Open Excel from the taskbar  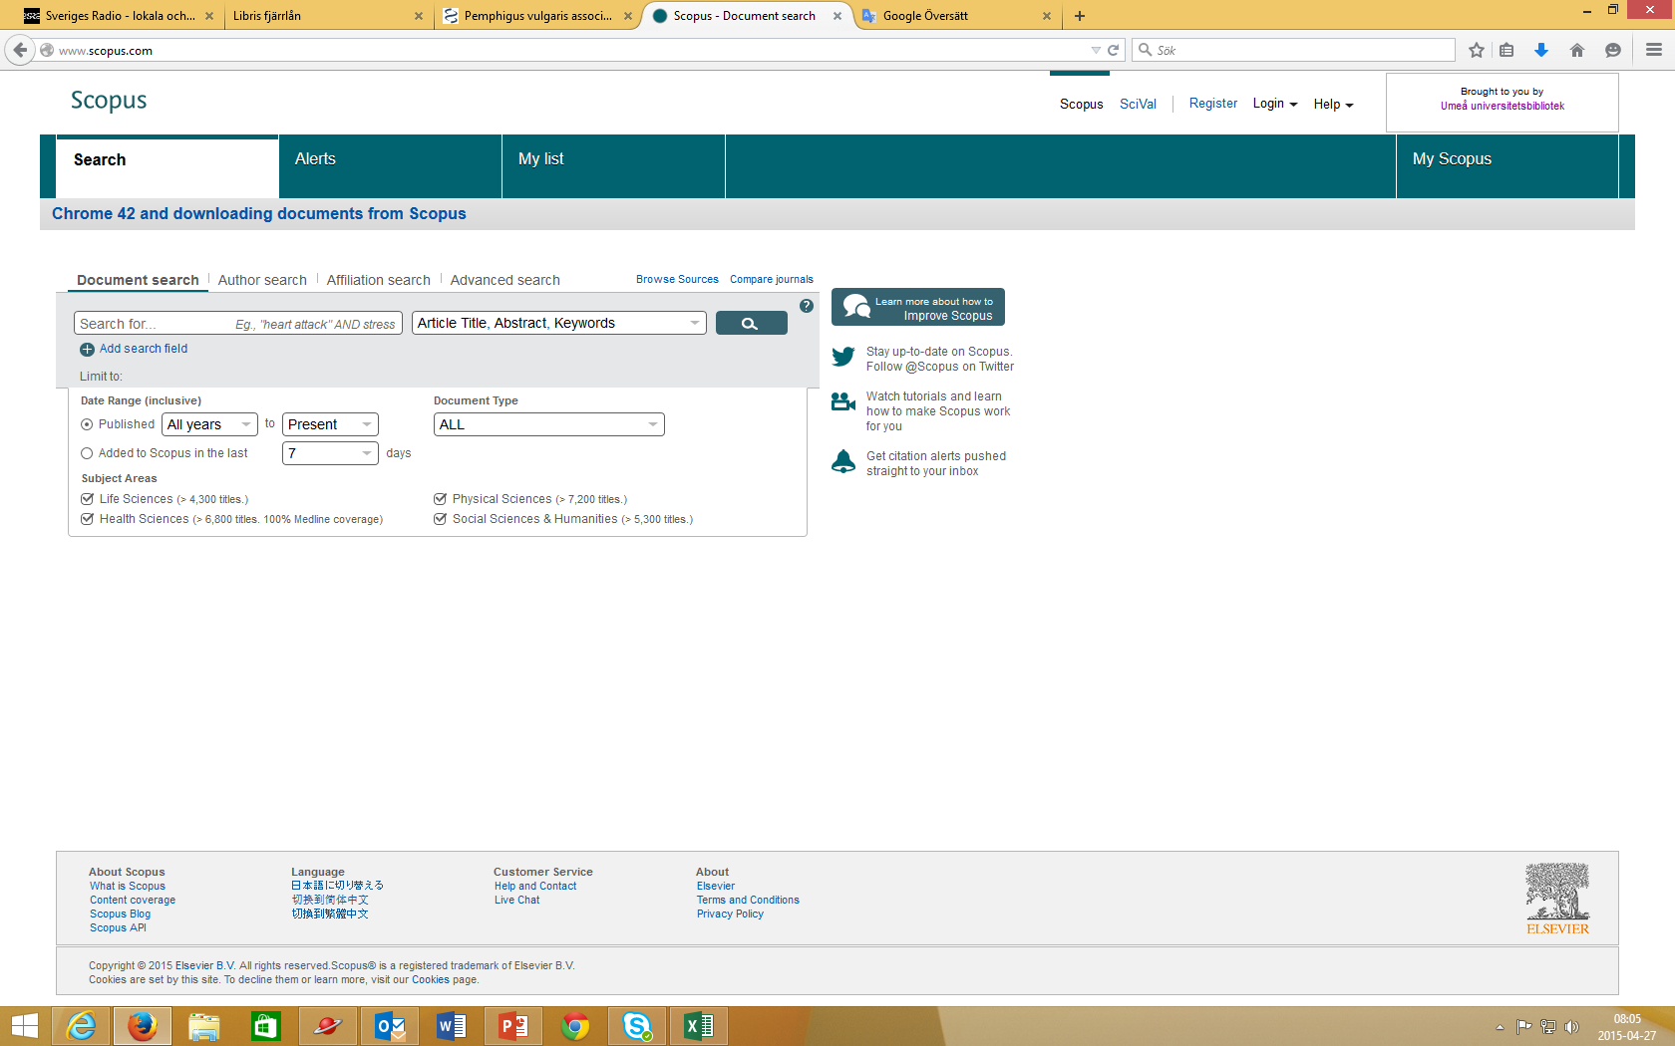click(699, 1026)
